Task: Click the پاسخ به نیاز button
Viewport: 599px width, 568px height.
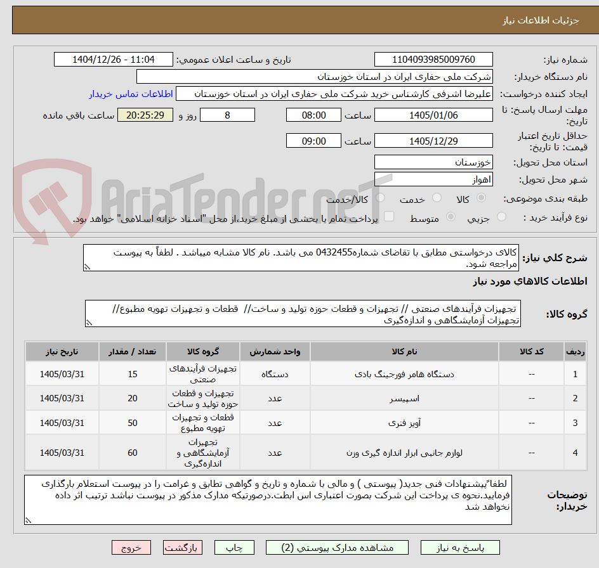Action: (x=460, y=547)
